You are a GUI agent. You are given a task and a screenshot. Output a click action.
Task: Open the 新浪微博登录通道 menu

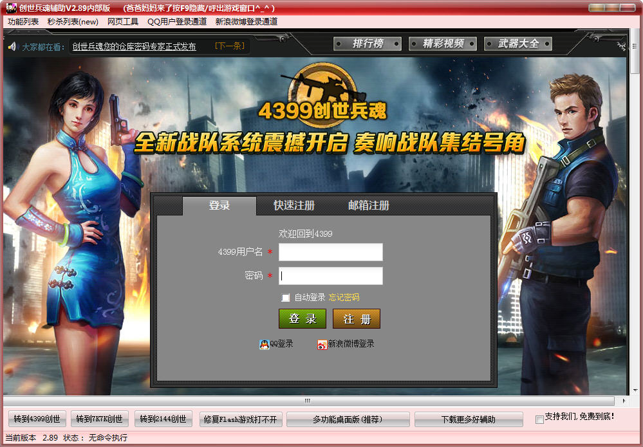[246, 22]
